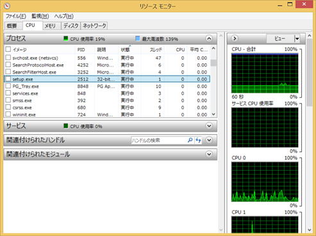Select the wininit.exe process name
Viewport: 316px width, 236px height.
click(24, 114)
